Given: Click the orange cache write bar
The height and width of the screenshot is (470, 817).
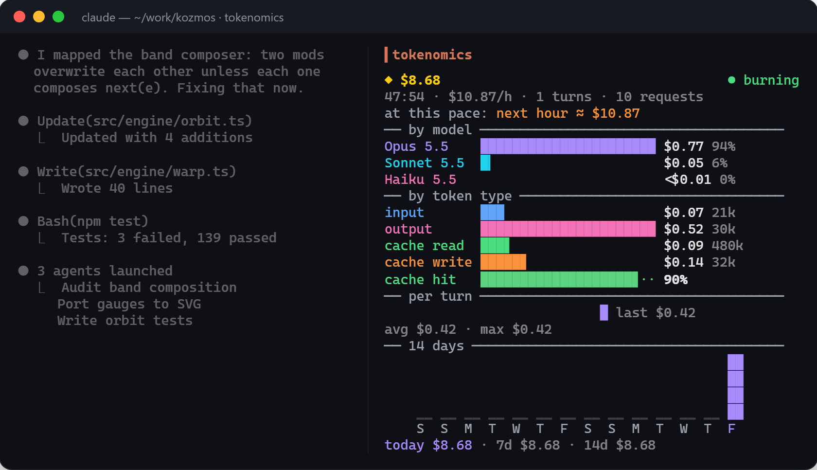Looking at the screenshot, I should tap(503, 262).
